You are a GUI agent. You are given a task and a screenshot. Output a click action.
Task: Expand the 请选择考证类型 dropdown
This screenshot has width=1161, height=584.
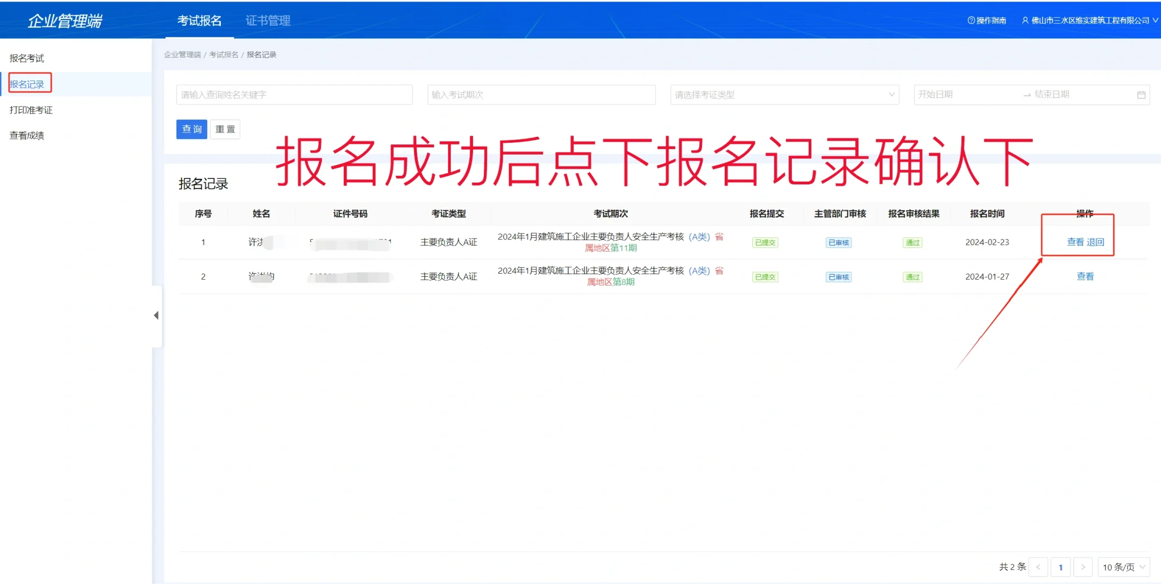point(784,95)
